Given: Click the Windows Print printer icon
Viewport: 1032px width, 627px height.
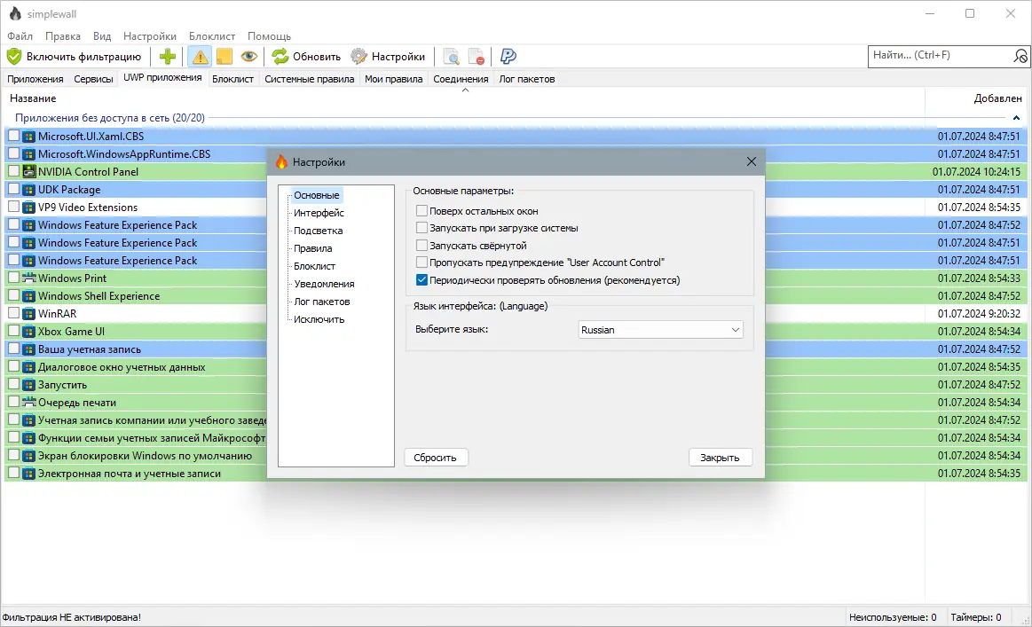Looking at the screenshot, I should coord(28,278).
